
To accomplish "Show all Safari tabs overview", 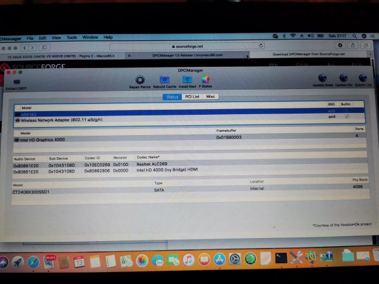I will [366, 45].
